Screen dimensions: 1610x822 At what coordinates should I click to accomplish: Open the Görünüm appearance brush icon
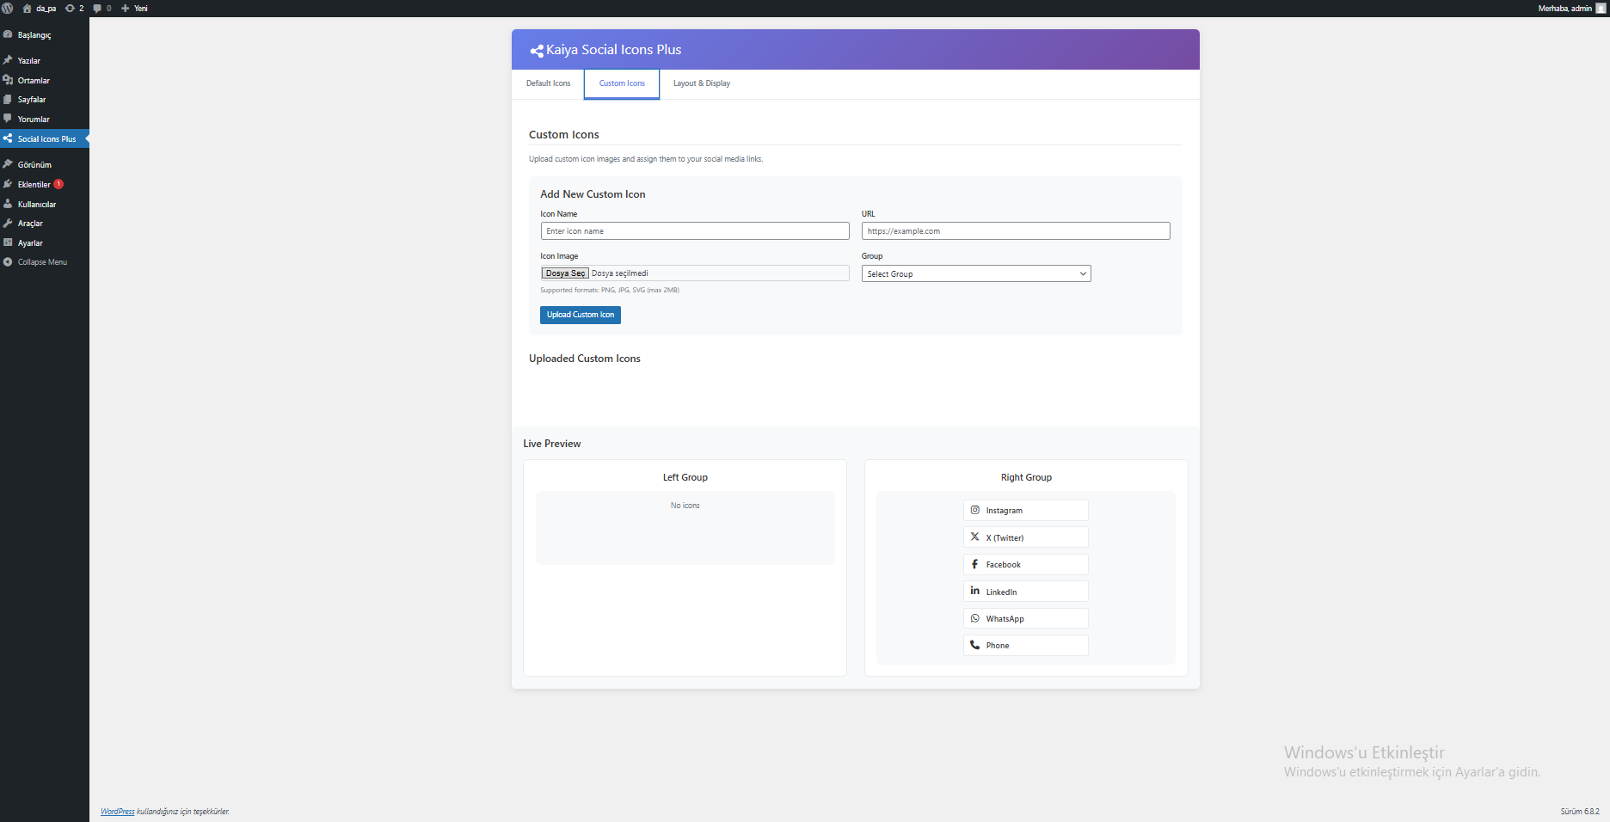(8, 164)
